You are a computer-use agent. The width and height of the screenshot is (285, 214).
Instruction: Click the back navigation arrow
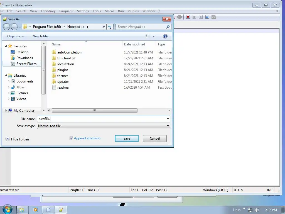pos(6,27)
